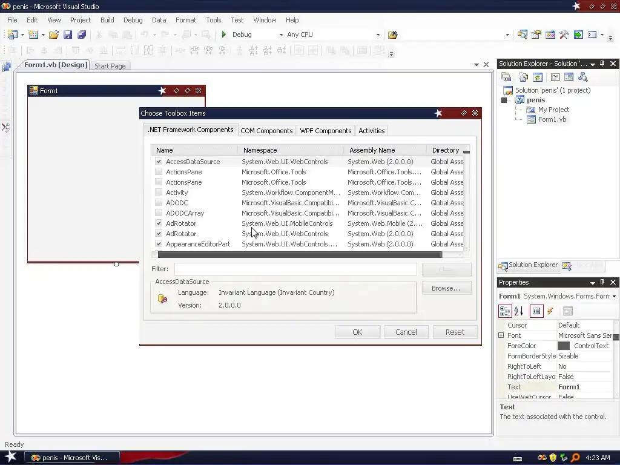
Task: Click the Reset button
Action: [x=455, y=332]
